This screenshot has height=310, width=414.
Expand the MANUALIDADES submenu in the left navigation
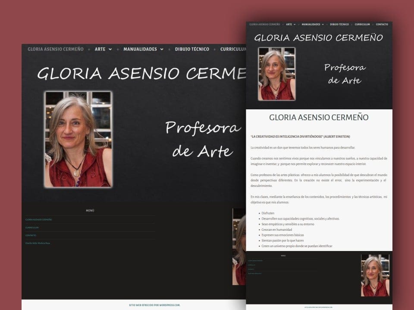click(x=140, y=49)
